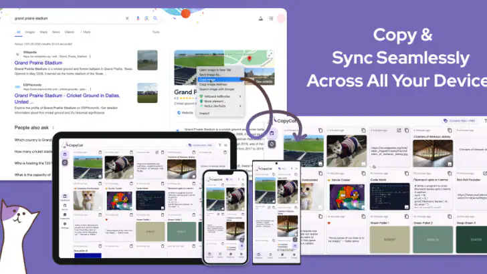Image resolution: width=487 pixels, height=274 pixels.
Task: Click desktop Green Pallet 1 color swatch
Action: [x=389, y=239]
